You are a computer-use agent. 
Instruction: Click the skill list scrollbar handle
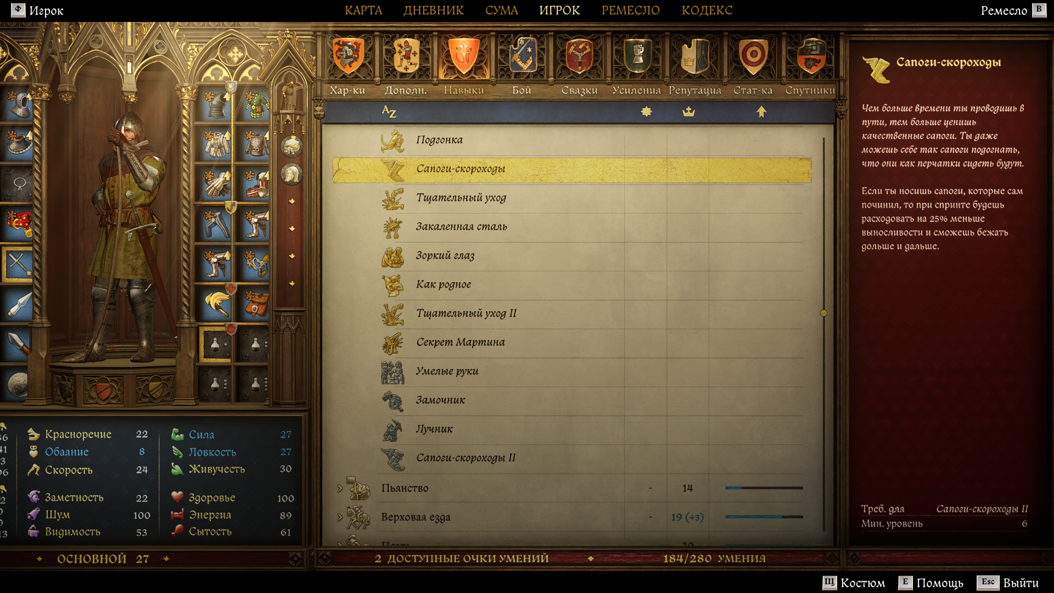click(823, 313)
